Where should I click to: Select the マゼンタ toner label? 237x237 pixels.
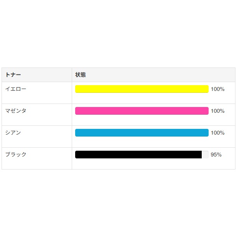tap(16, 111)
